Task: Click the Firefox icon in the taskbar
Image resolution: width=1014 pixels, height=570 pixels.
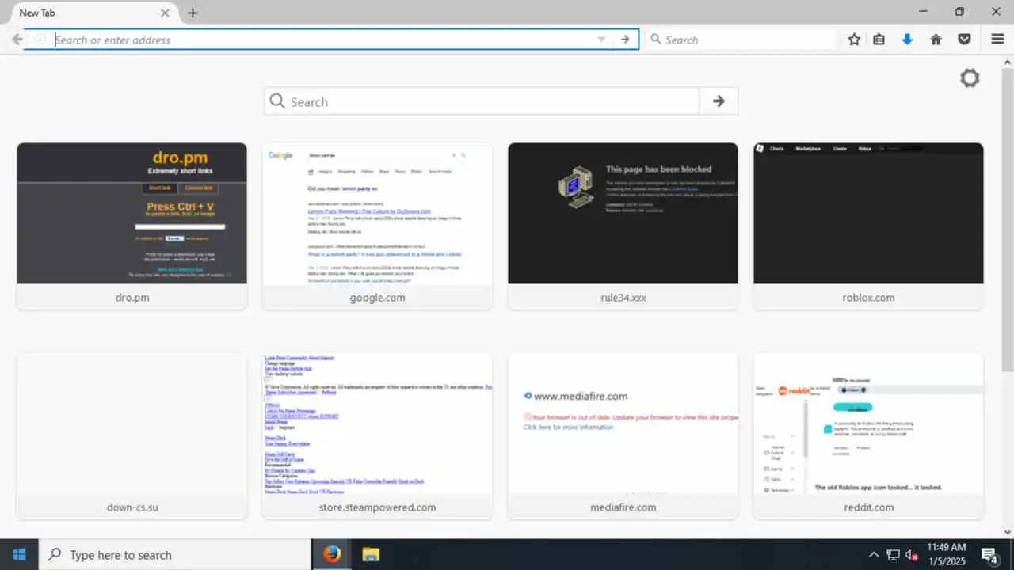Action: pos(332,554)
